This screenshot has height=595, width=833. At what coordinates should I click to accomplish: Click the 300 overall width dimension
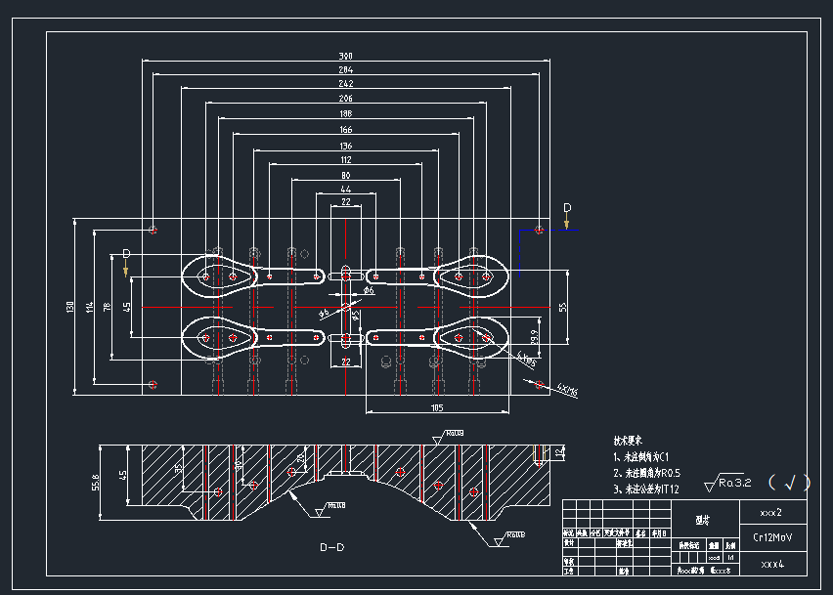tap(346, 56)
